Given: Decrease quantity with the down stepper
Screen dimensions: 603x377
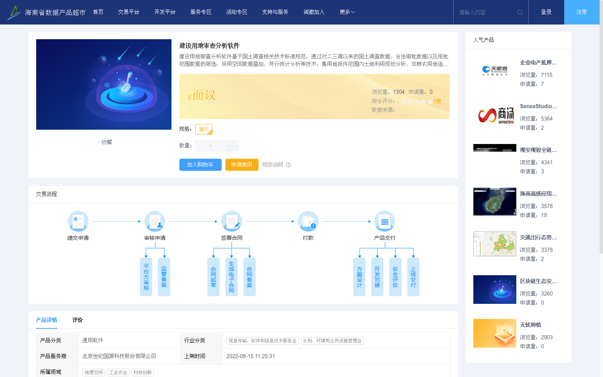Looking at the screenshot, I should coord(234,149).
